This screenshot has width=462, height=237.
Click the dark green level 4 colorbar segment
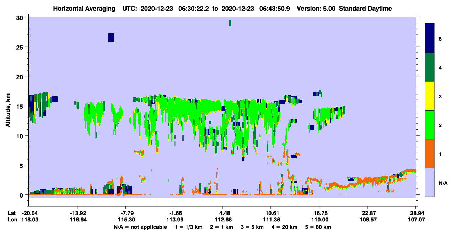coord(430,67)
